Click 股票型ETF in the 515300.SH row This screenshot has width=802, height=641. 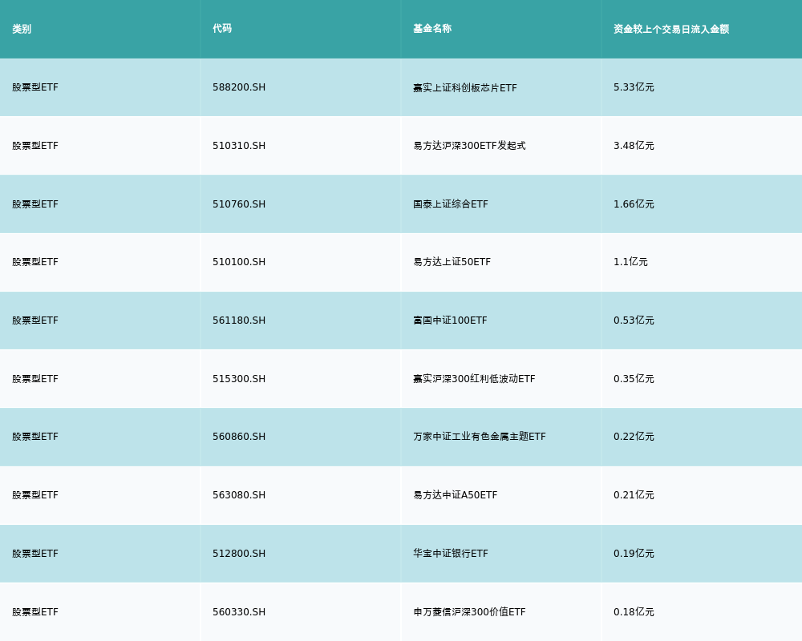[35, 379]
